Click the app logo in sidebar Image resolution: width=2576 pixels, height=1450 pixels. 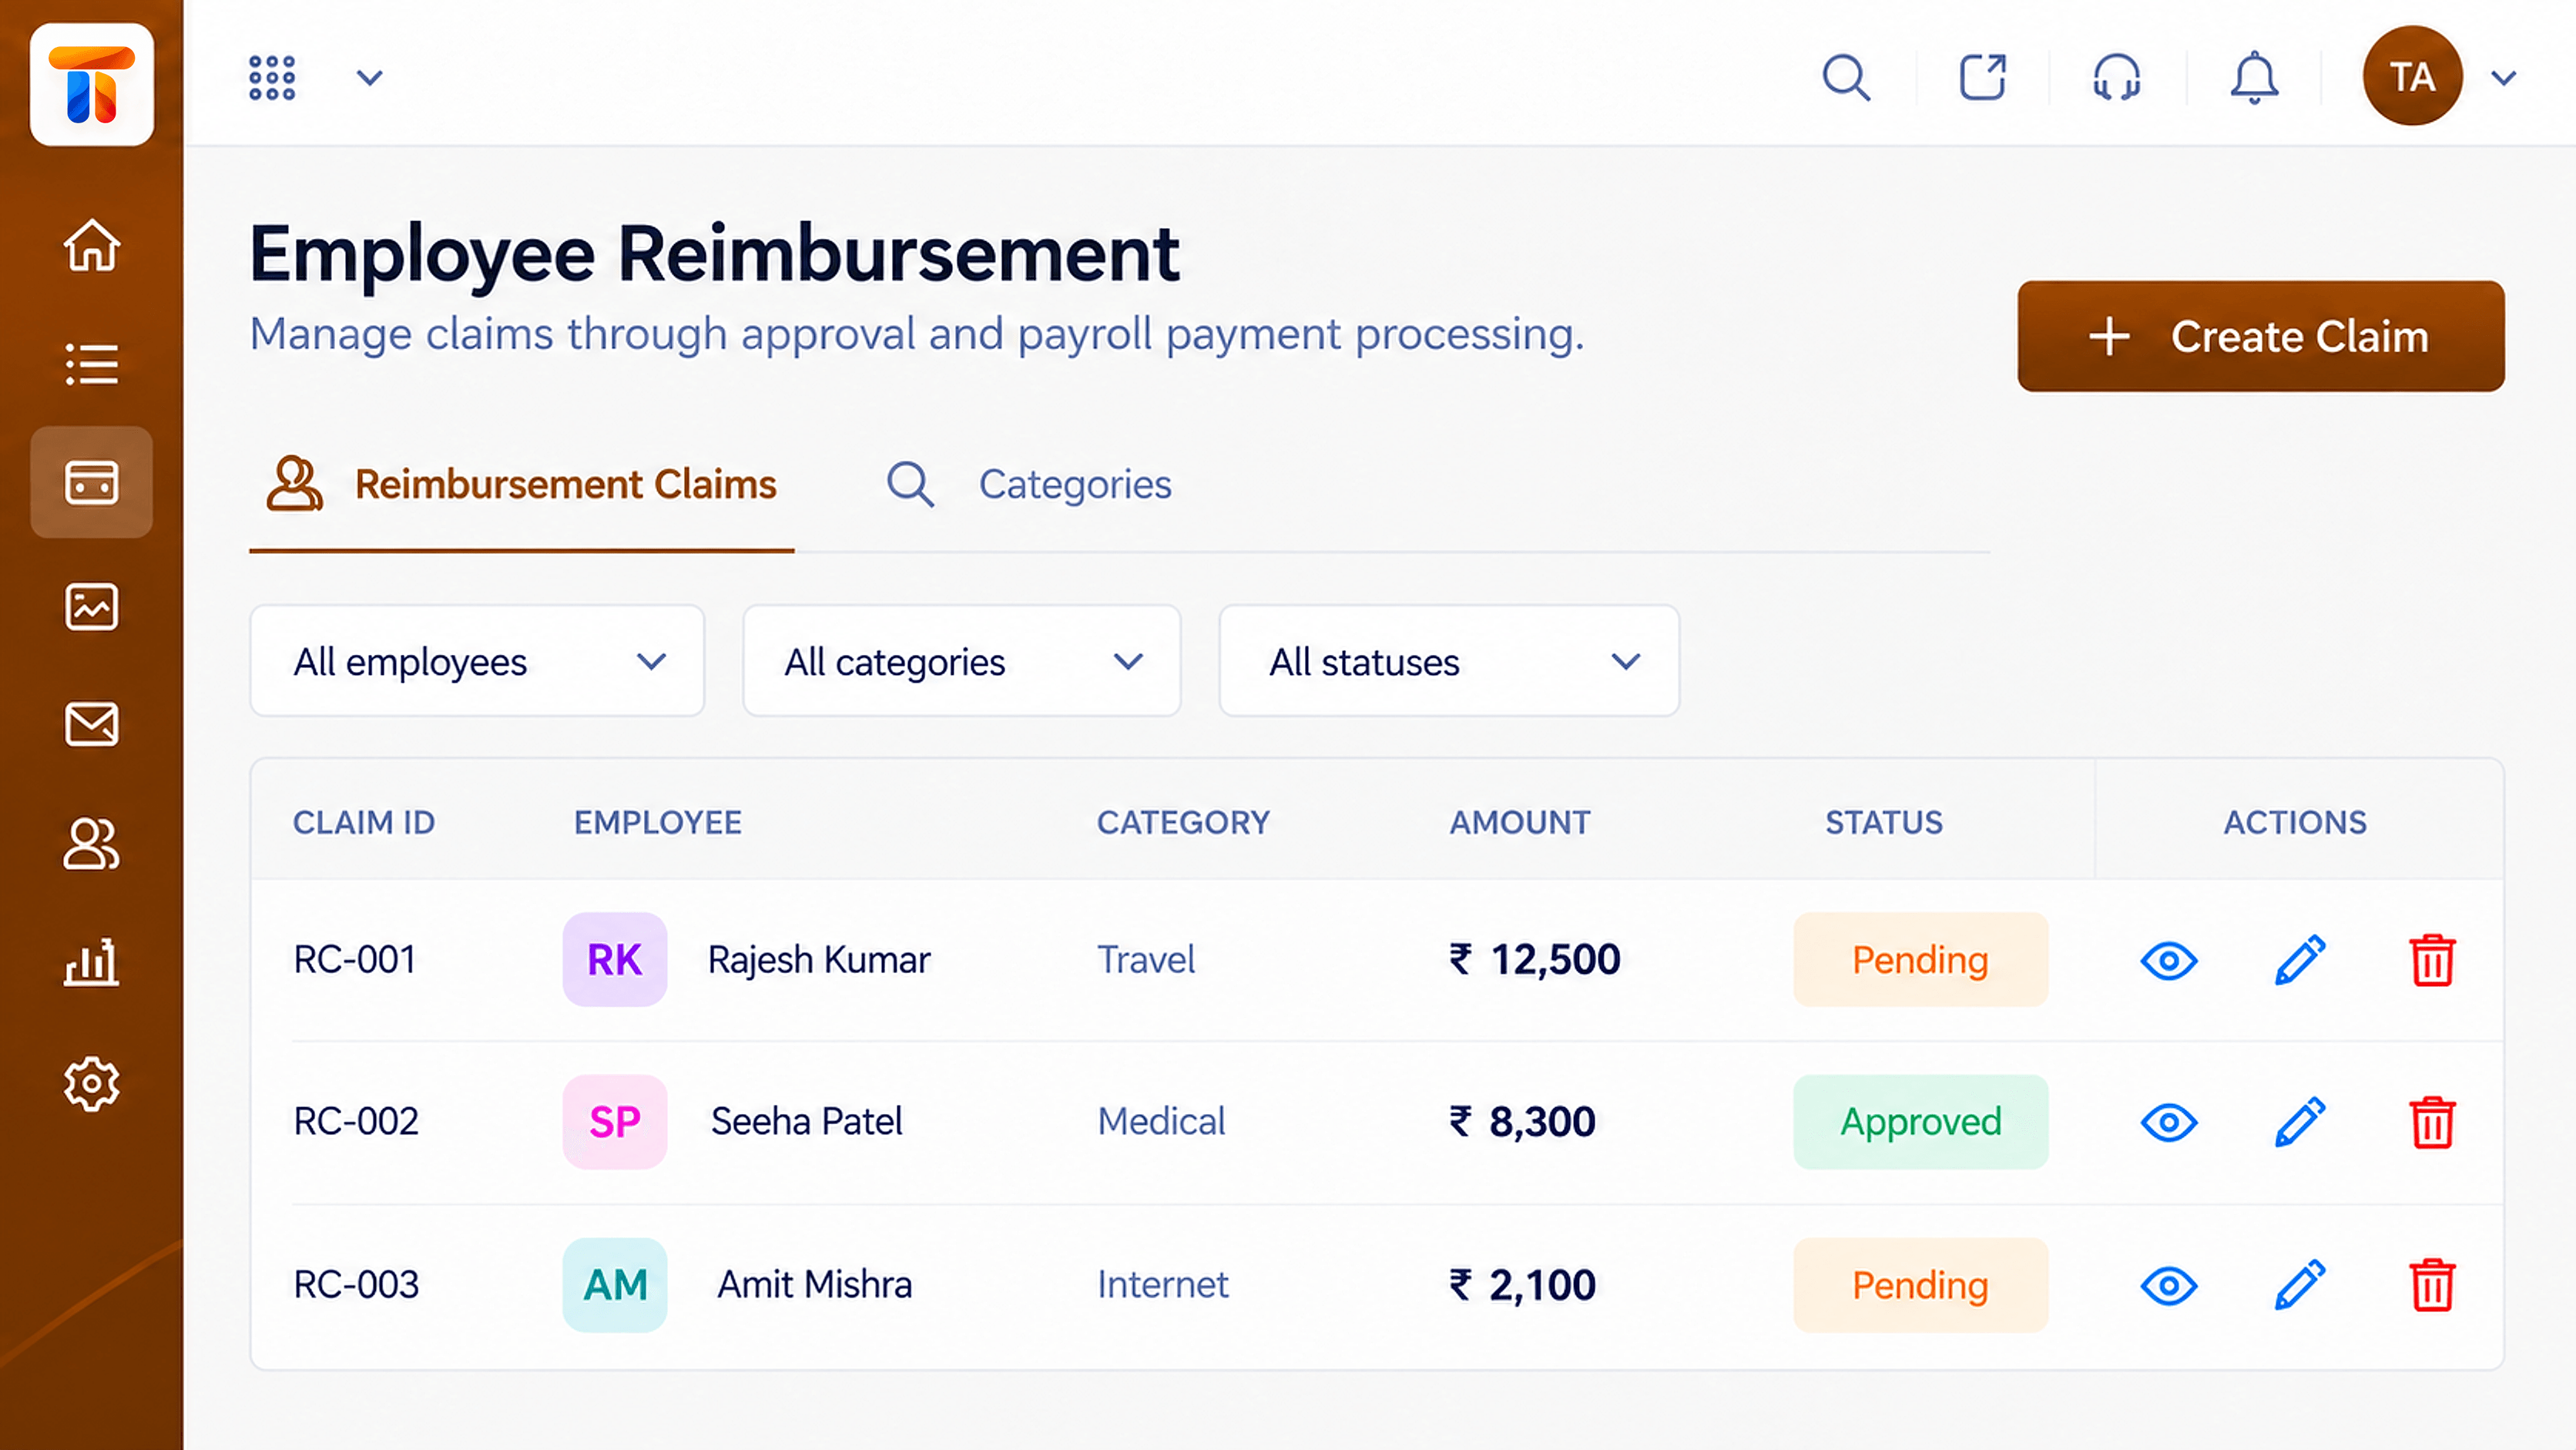92,85
